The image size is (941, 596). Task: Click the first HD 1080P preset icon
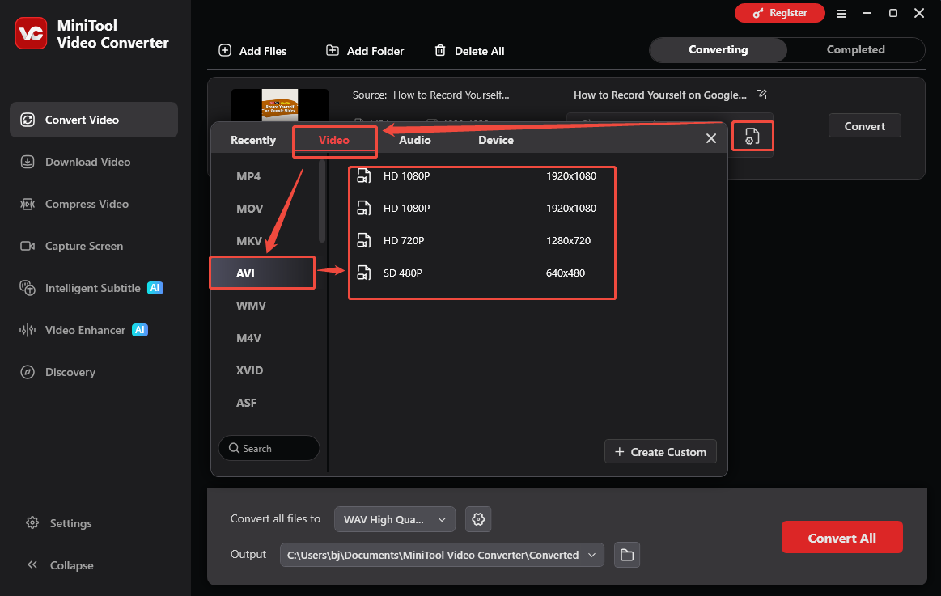tap(363, 175)
